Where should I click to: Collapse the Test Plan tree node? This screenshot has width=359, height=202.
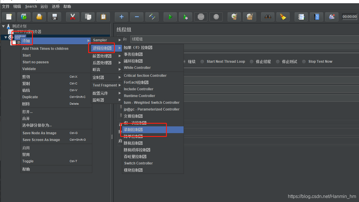3,26
